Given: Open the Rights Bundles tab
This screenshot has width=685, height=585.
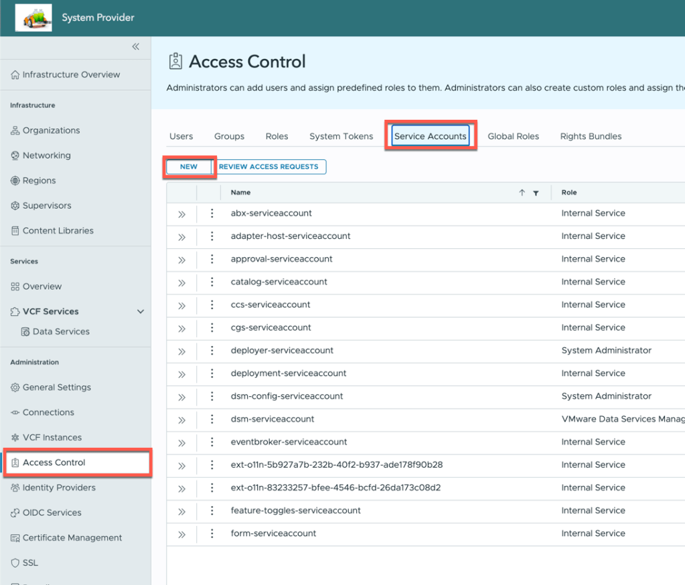Looking at the screenshot, I should 591,137.
